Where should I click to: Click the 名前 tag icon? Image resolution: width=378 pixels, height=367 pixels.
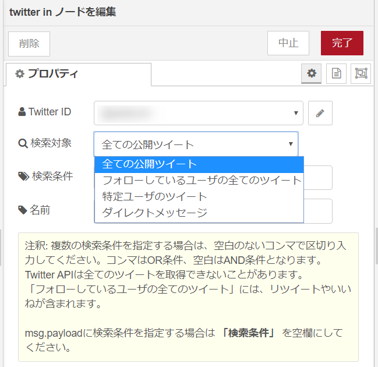click(23, 210)
